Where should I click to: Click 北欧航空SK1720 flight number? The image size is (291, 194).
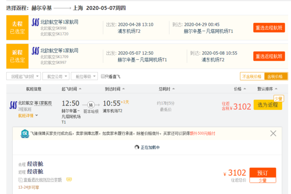pyautogui.click(x=54, y=34)
